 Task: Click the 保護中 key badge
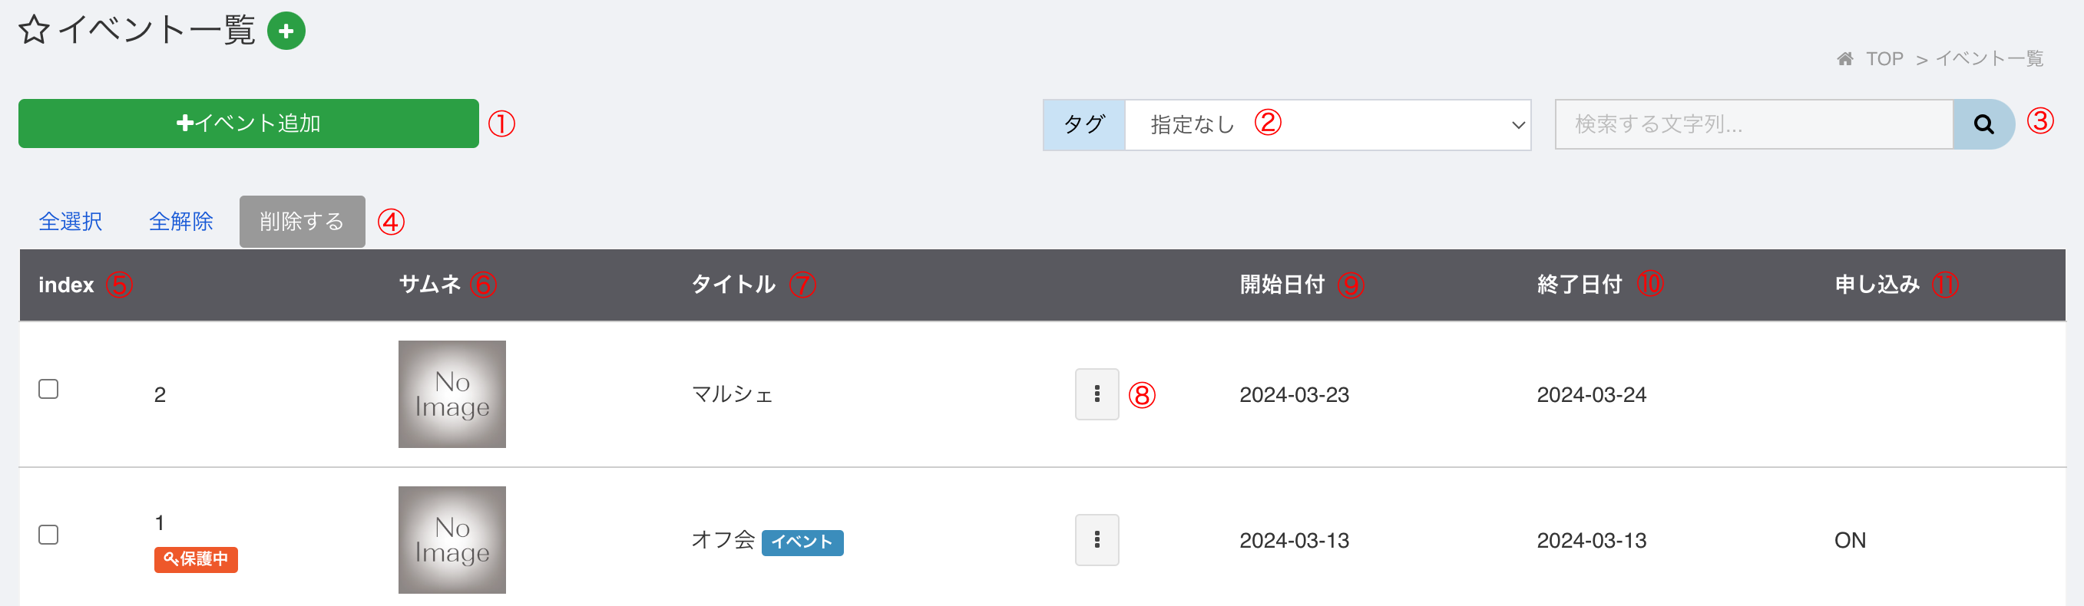196,559
